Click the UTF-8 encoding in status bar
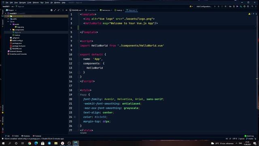 [x=235, y=139]
